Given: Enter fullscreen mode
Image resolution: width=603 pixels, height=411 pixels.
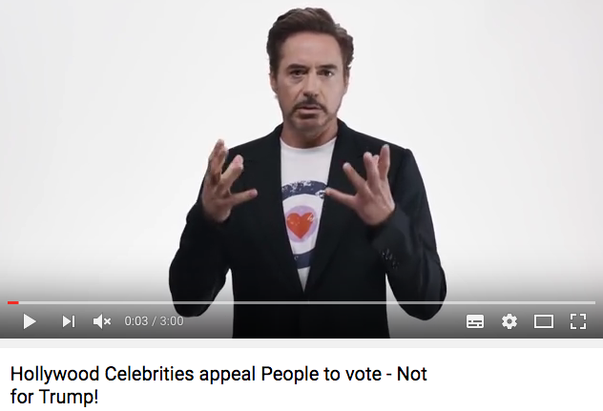Looking at the screenshot, I should 577,321.
